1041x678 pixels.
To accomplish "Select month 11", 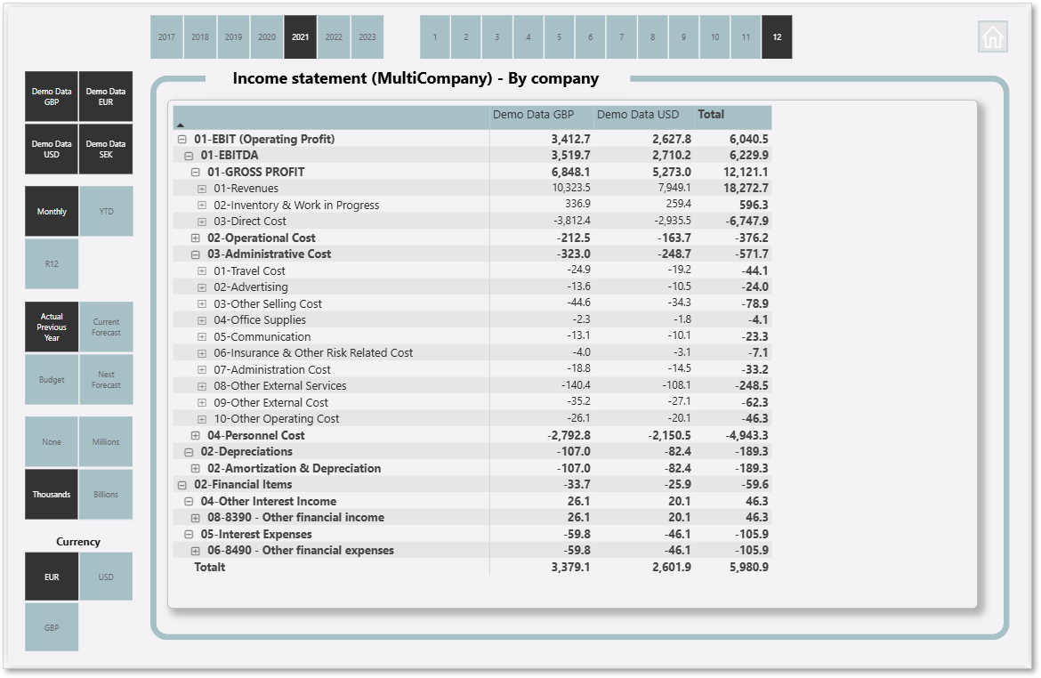I will (x=746, y=37).
